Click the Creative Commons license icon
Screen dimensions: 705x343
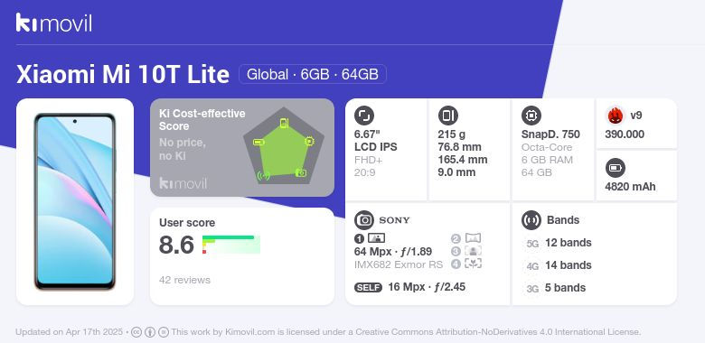pos(136,332)
